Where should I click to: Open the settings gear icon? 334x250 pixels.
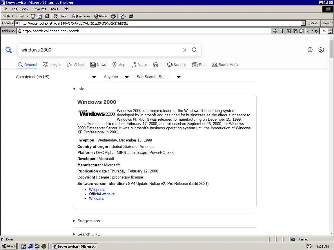pyautogui.click(x=321, y=50)
